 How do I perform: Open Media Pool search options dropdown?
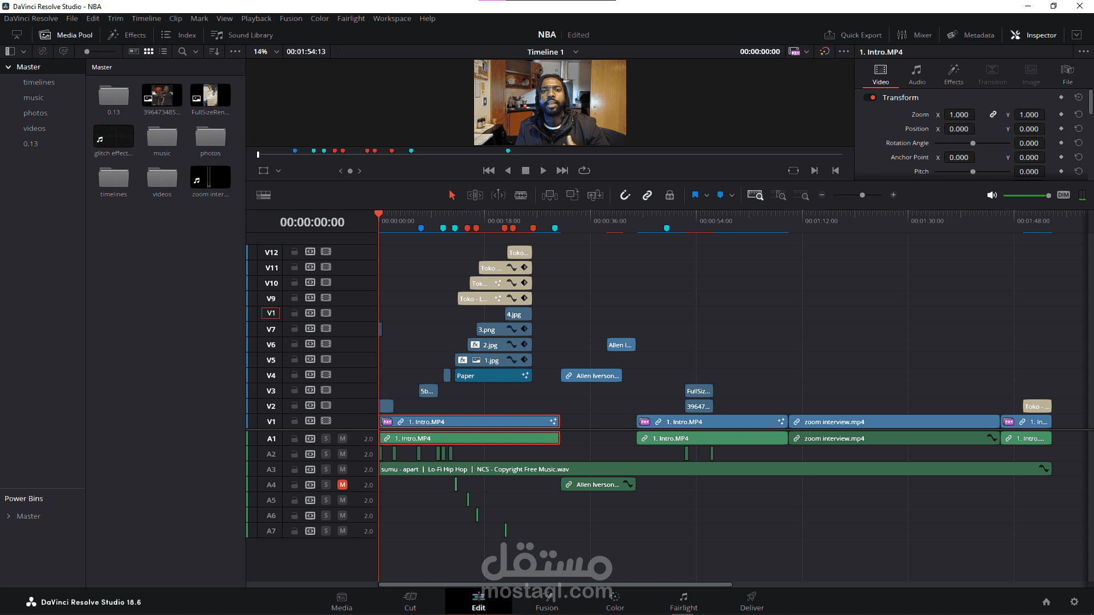195,51
